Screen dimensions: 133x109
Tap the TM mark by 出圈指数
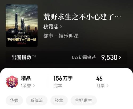tap(34, 56)
